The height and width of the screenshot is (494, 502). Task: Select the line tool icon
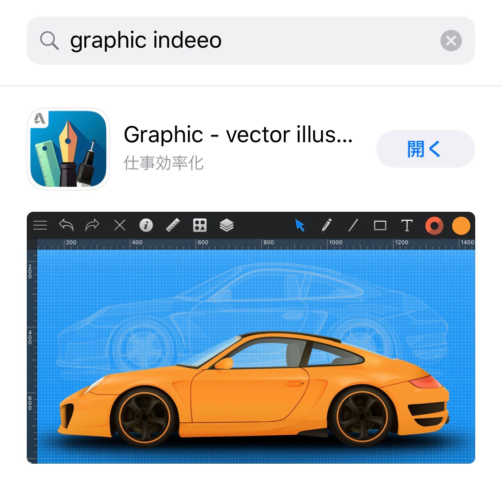[353, 225]
